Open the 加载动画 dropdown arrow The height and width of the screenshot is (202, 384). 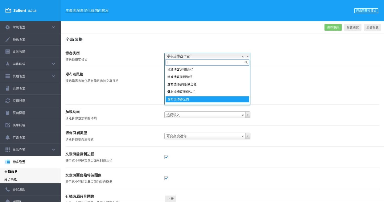[x=248, y=115]
